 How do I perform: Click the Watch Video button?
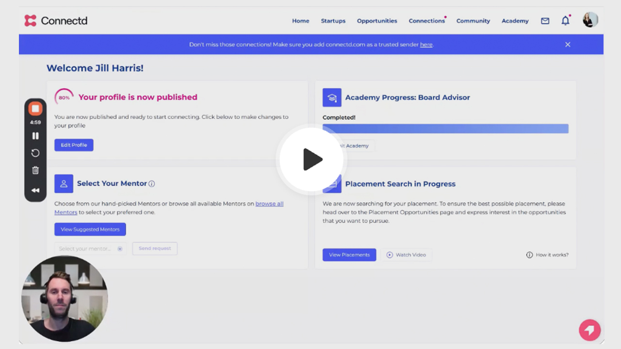point(406,255)
